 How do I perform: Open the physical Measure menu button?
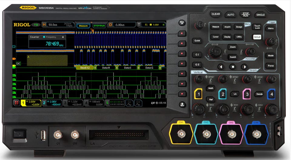216,27
